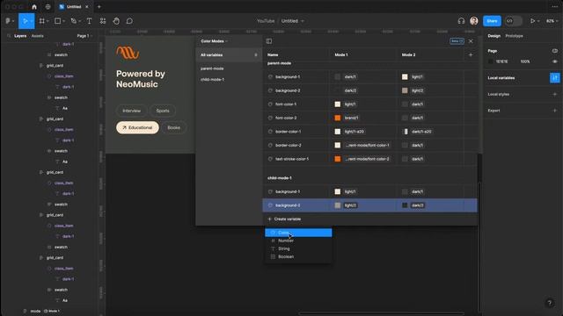Open shape tools options arrow

(x=63, y=21)
